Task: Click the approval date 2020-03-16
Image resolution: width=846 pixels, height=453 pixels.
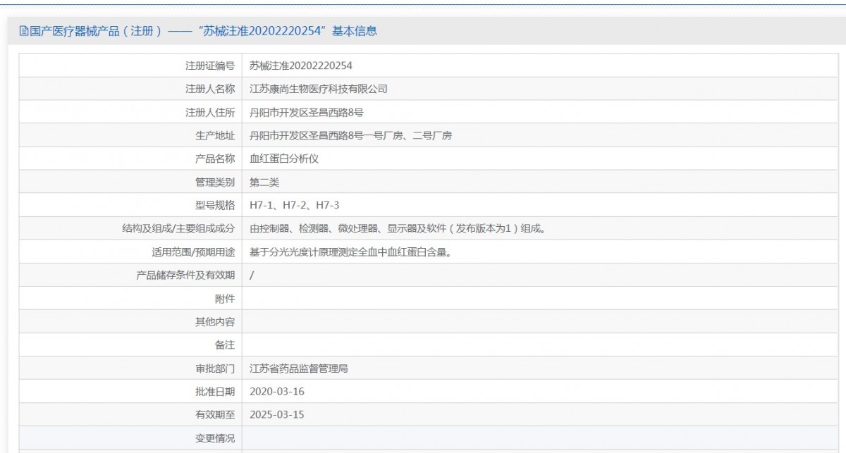Action: 277,392
